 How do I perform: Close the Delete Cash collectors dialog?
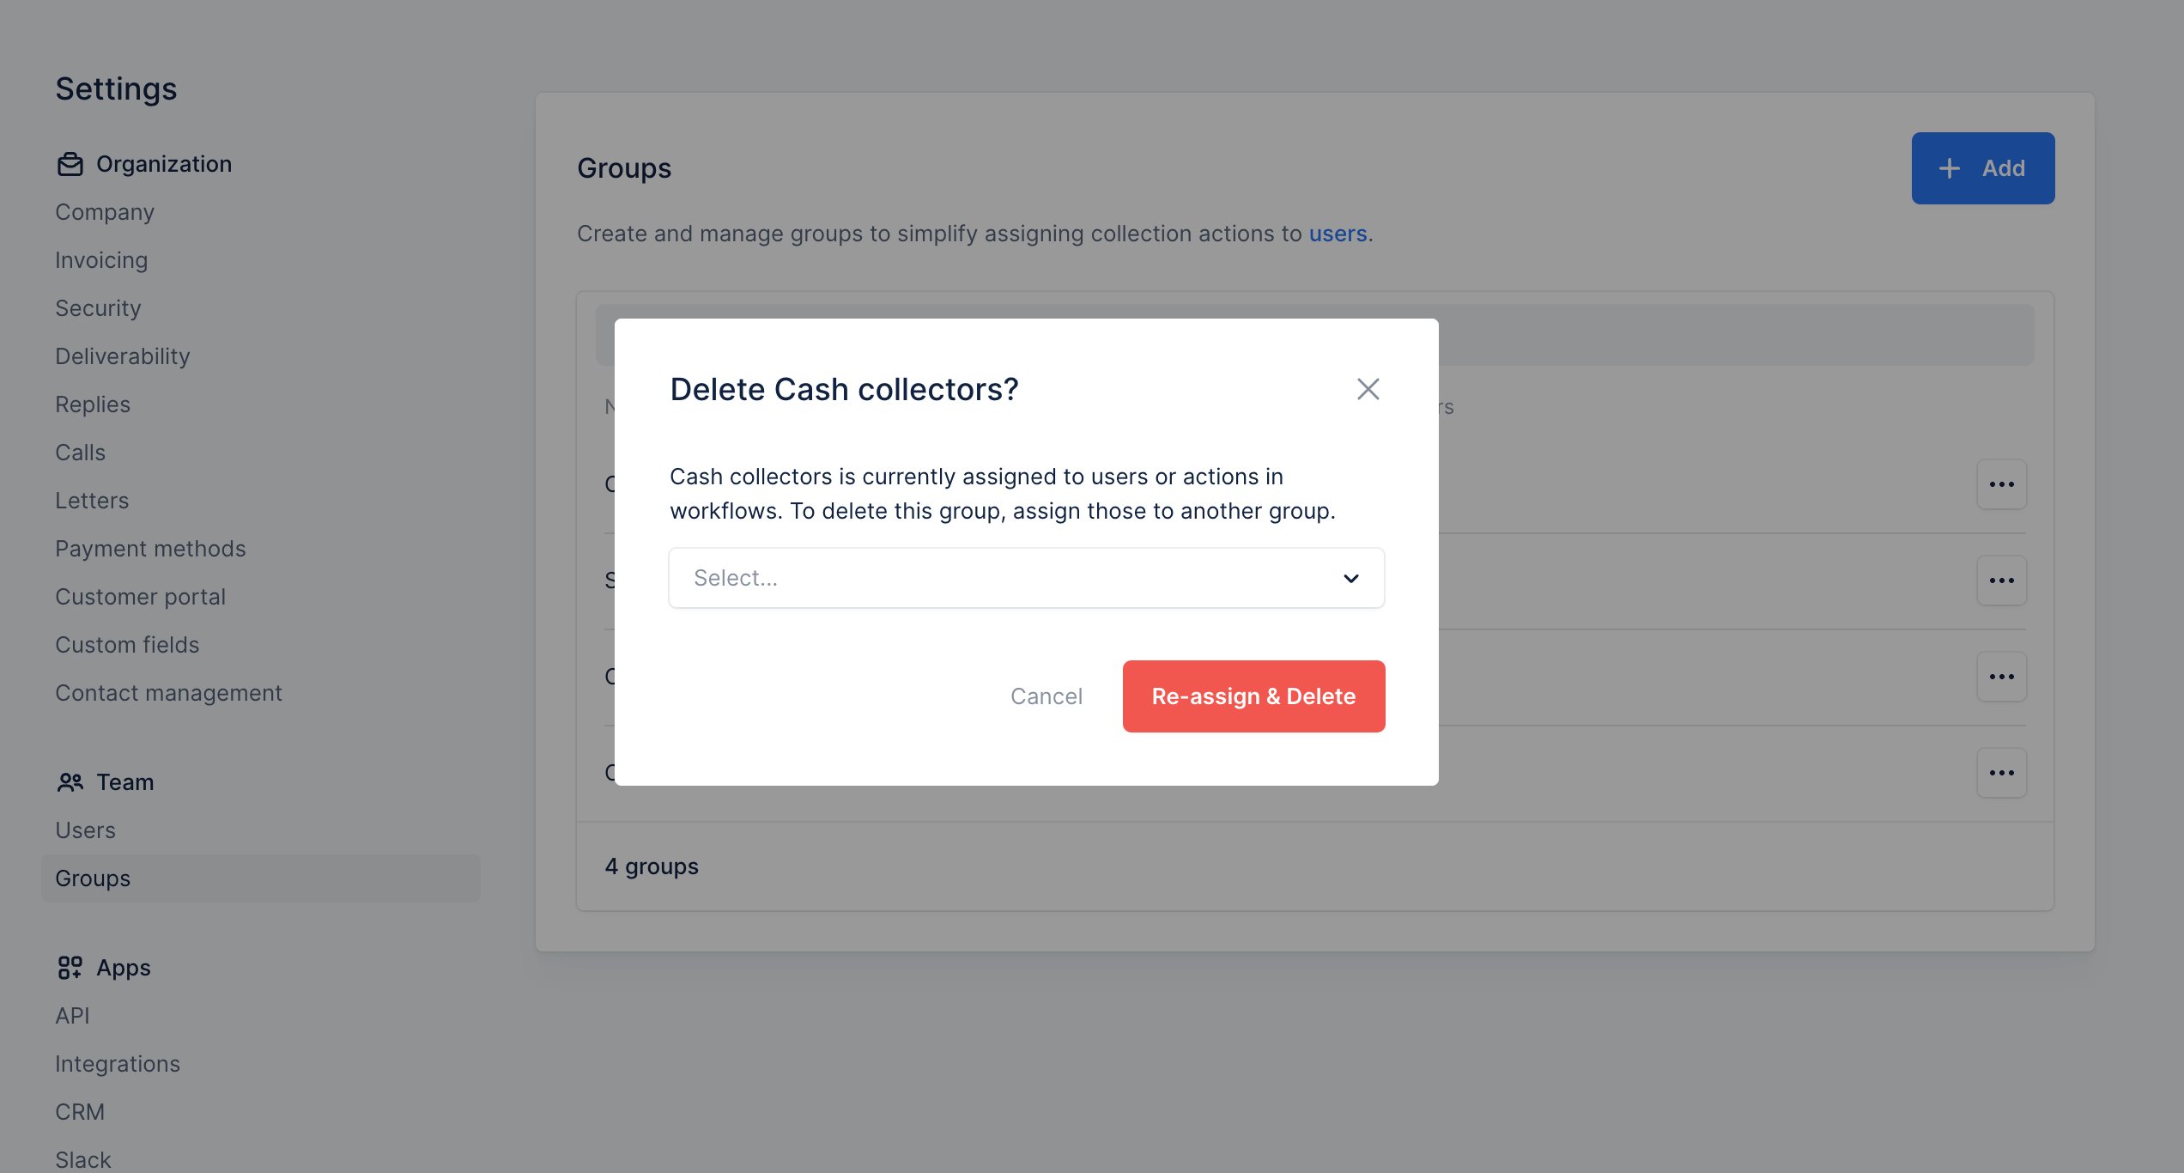click(x=1368, y=389)
